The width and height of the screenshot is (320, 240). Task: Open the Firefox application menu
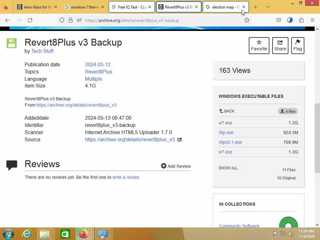coord(312,20)
